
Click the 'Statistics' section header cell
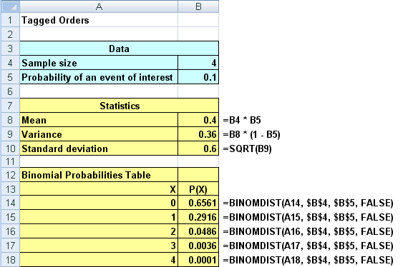point(119,106)
